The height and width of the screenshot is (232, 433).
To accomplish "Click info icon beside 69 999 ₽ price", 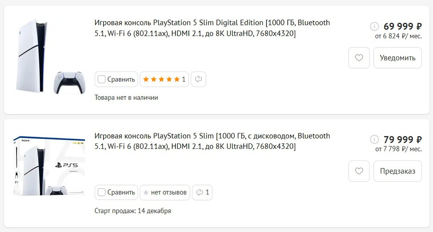I will 375,26.
